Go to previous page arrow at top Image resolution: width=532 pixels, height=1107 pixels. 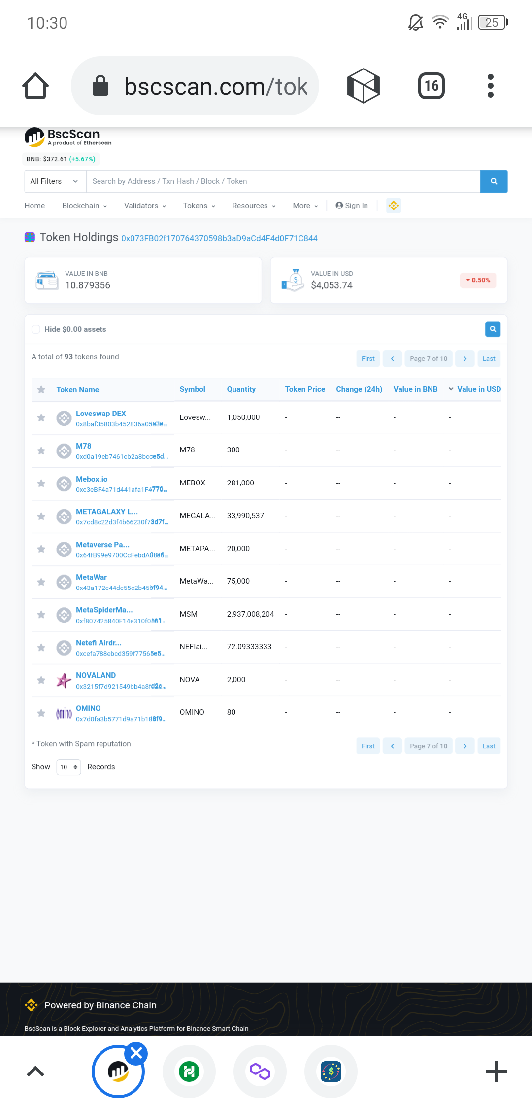(393, 359)
